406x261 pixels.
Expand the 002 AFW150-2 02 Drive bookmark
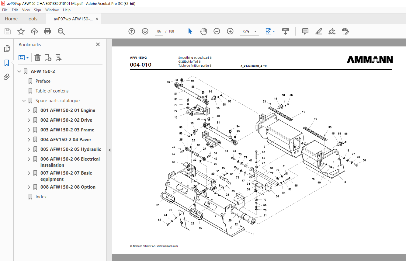(29, 120)
